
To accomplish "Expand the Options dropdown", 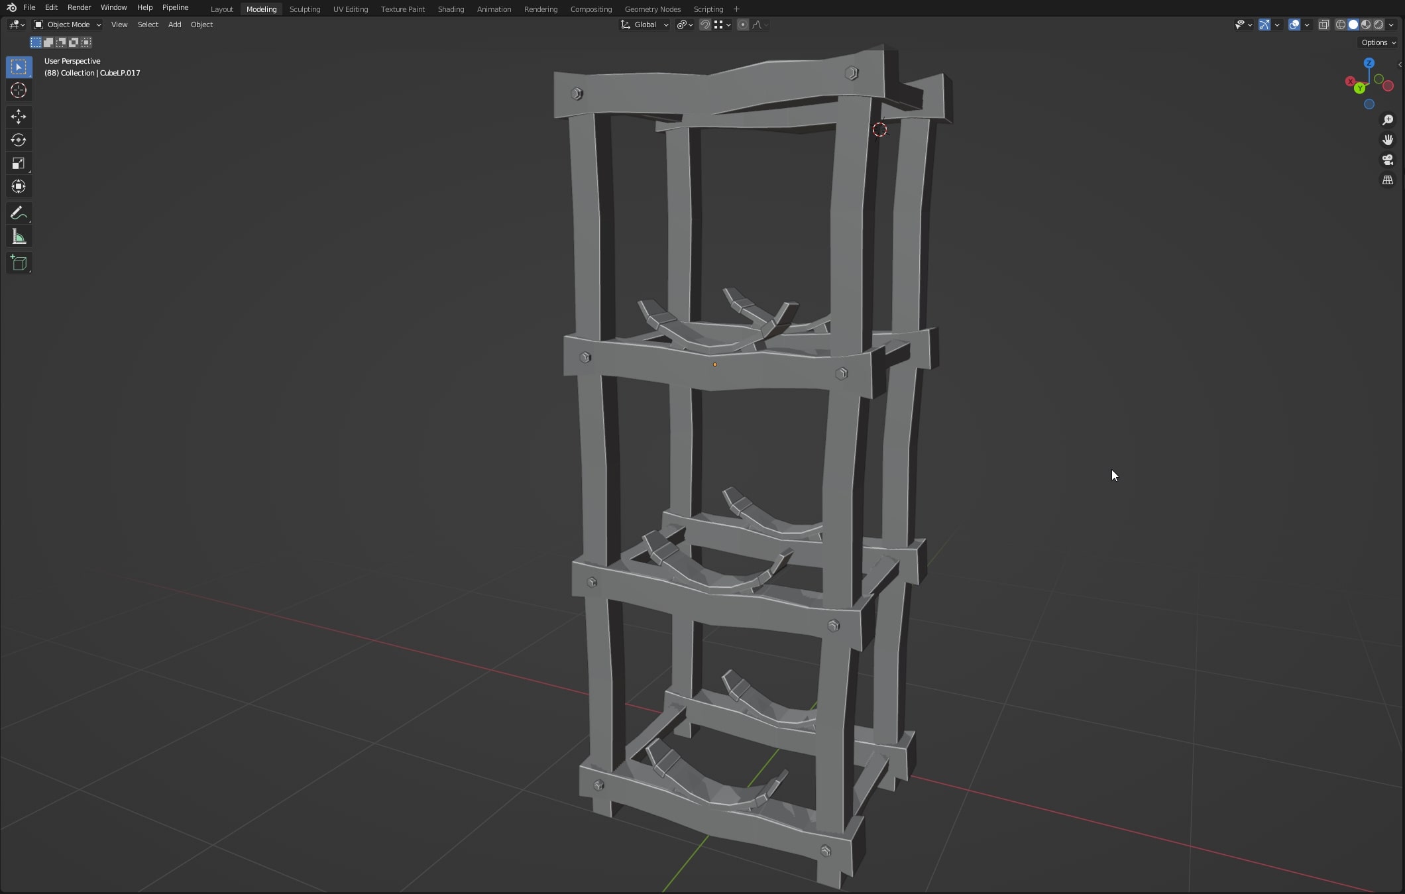I will 1378,42.
